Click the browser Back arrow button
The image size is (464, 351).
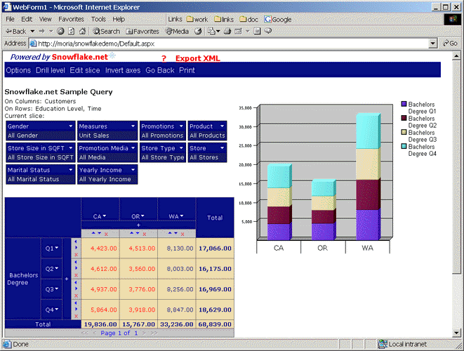(x=15, y=31)
